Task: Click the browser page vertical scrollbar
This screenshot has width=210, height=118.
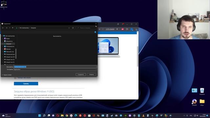Action: [x=137, y=56]
